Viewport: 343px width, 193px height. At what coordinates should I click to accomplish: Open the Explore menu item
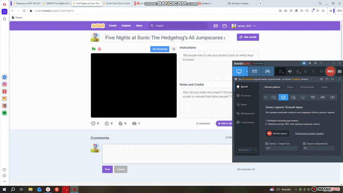(x=126, y=26)
